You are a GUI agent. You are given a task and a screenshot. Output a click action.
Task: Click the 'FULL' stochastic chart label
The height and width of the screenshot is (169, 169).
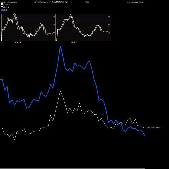(74, 43)
